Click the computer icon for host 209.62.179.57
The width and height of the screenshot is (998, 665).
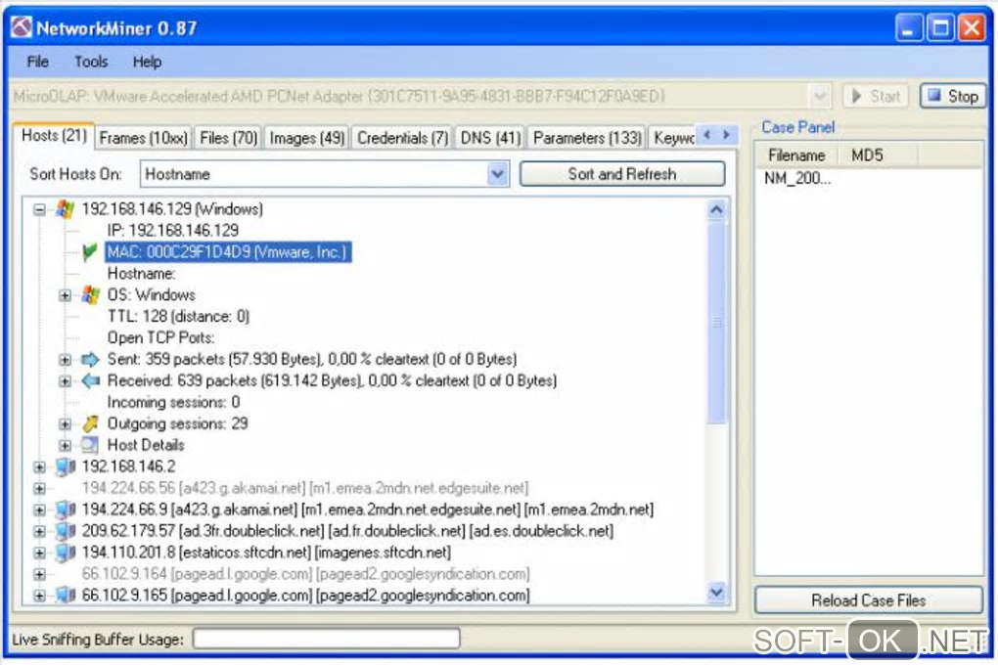coord(66,531)
